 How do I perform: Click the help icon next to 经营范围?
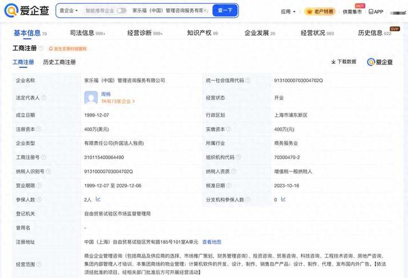pyautogui.click(x=39, y=264)
